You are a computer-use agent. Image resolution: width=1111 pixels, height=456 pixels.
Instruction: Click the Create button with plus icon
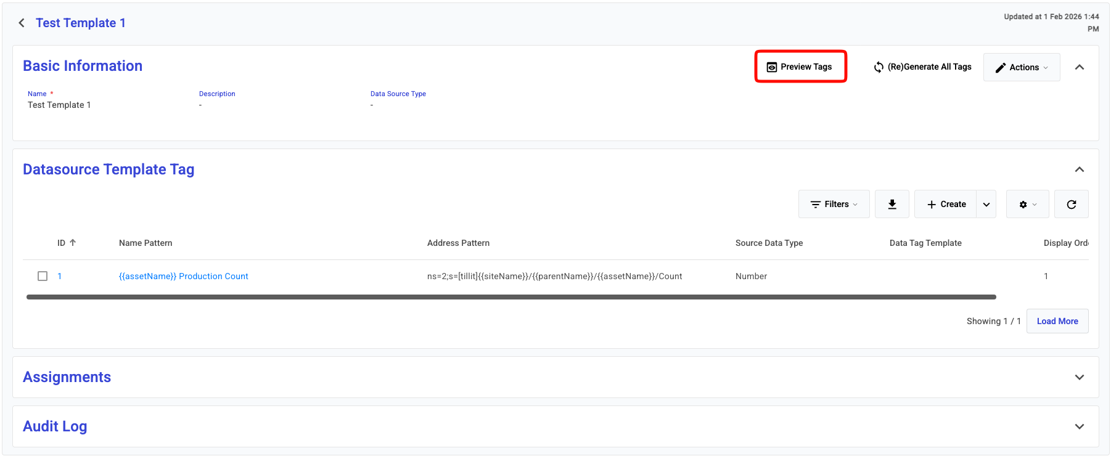946,204
